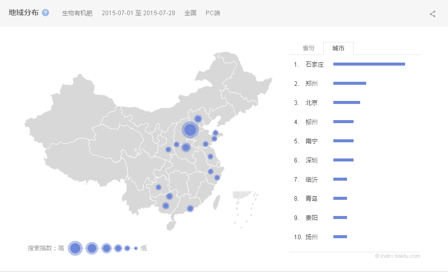Open the PC端 device filter
The height and width of the screenshot is (272, 448).
point(213,13)
